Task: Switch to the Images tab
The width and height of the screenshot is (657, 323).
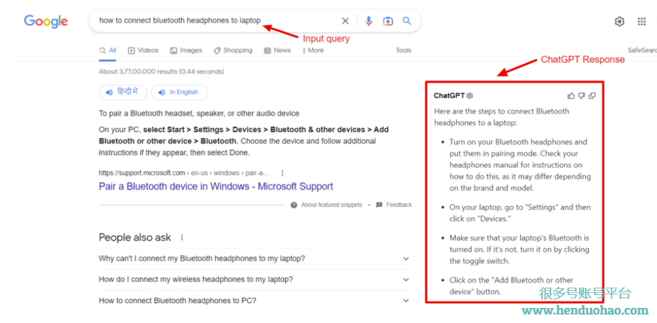Action: pos(186,50)
